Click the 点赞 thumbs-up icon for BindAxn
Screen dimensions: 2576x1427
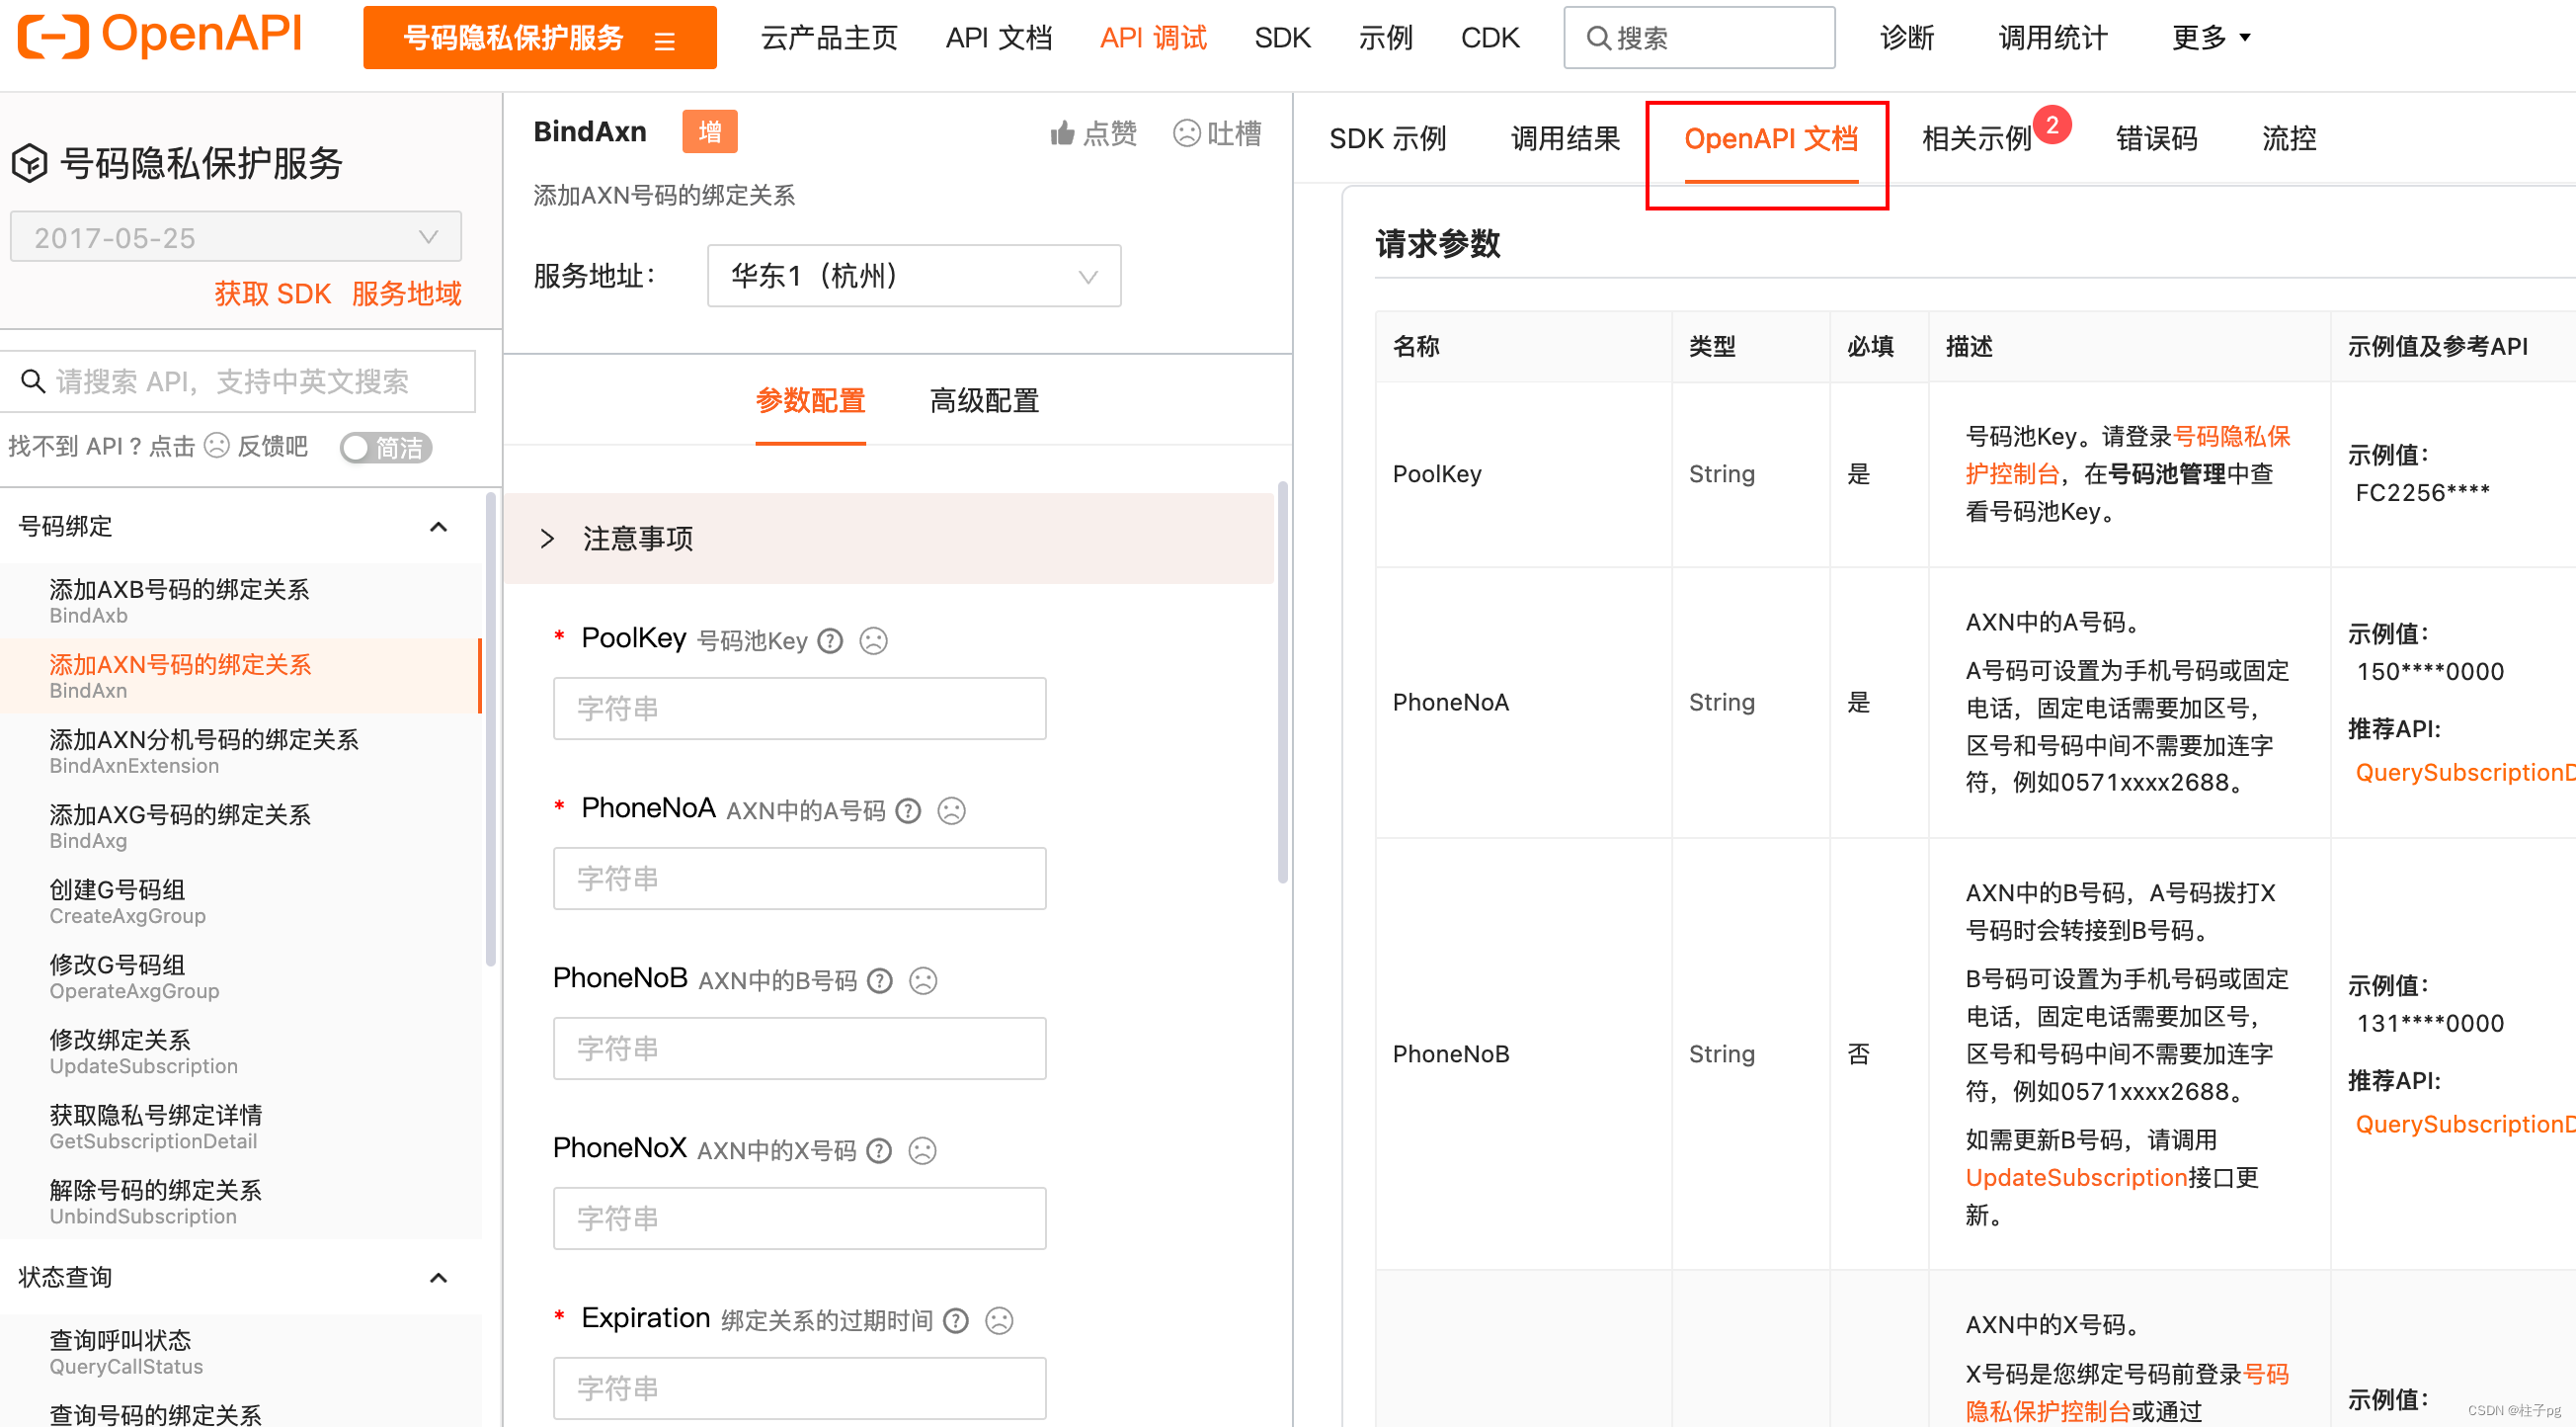(x=1063, y=133)
